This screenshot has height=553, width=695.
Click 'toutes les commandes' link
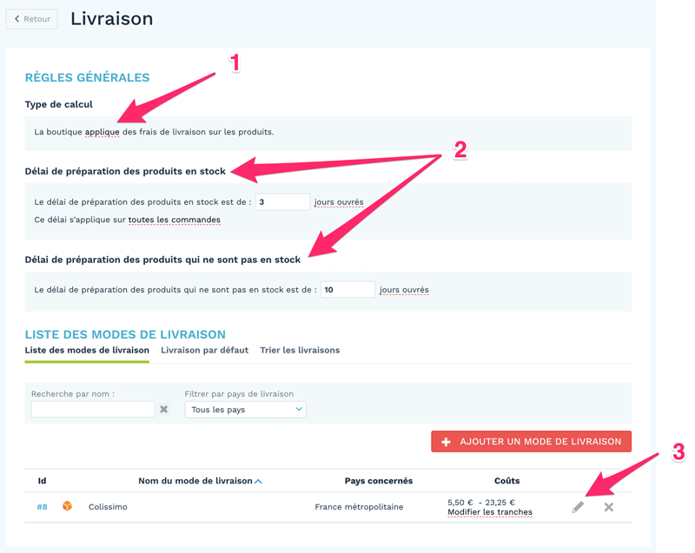tap(175, 220)
